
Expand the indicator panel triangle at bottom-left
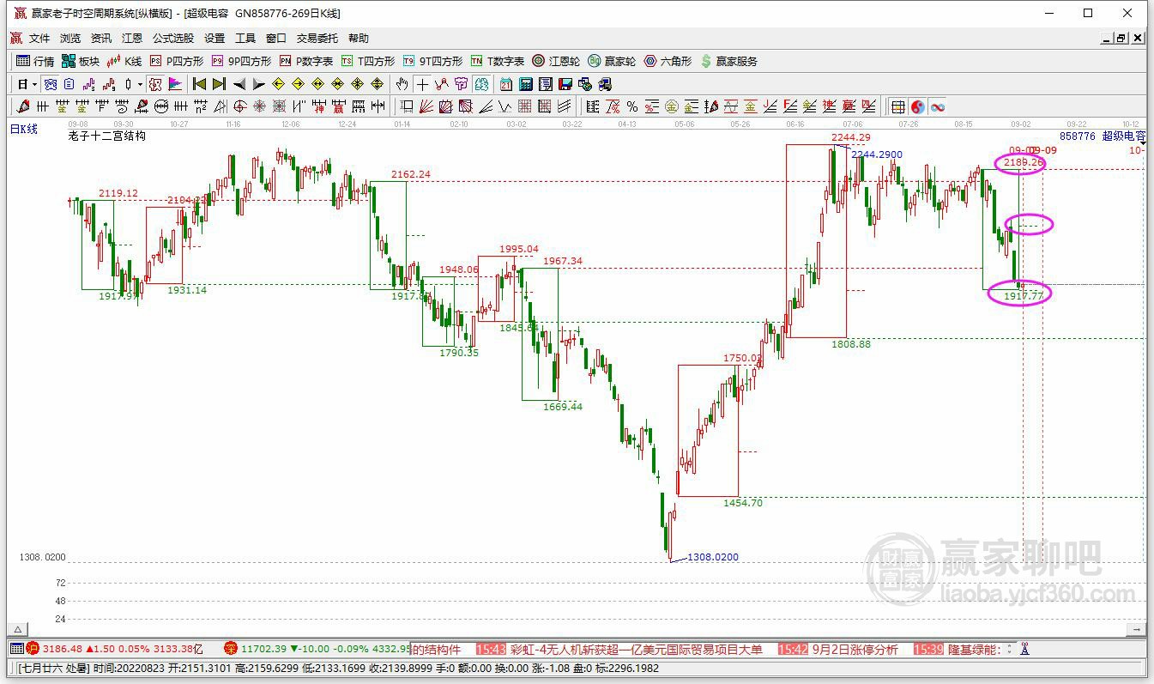[x=18, y=629]
